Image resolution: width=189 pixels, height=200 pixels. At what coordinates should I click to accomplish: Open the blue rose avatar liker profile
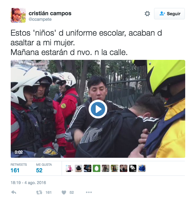pos(142,168)
